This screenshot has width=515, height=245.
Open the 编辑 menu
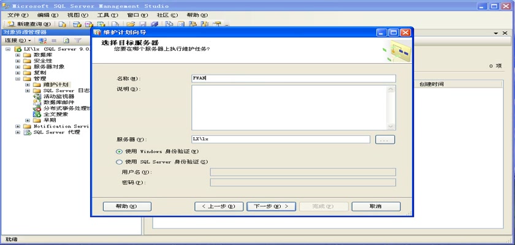(x=48, y=15)
